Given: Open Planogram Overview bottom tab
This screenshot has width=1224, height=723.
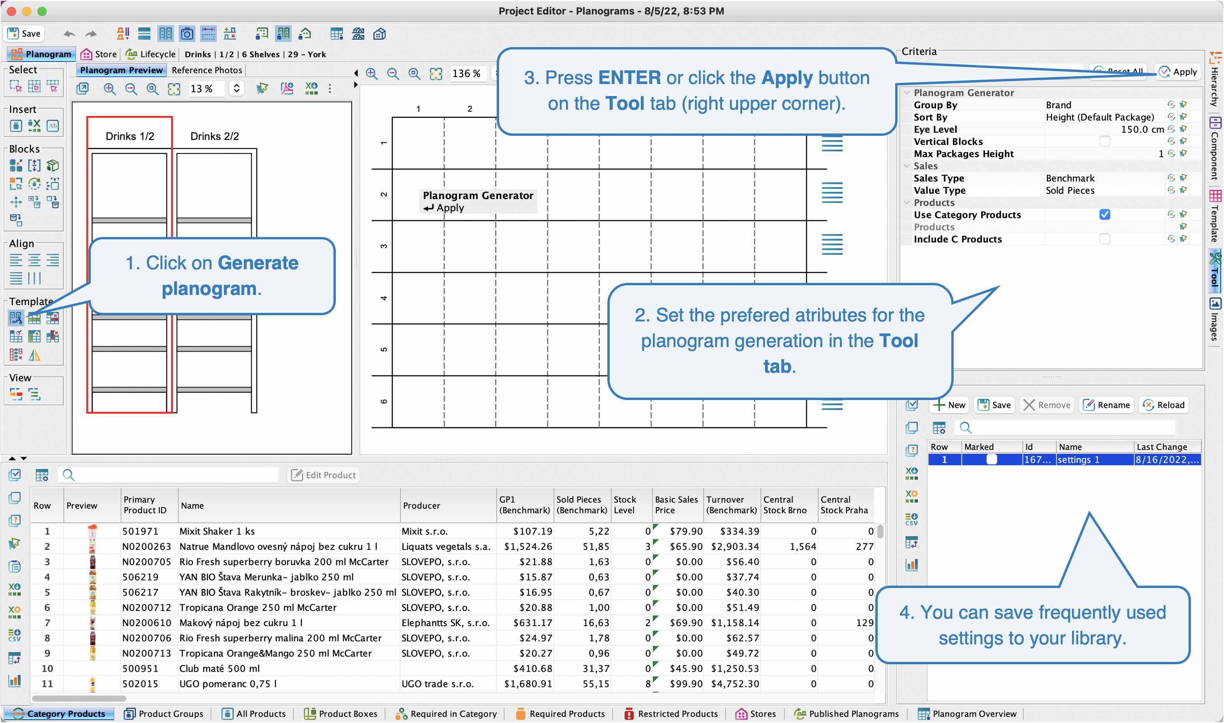Looking at the screenshot, I should (x=968, y=714).
